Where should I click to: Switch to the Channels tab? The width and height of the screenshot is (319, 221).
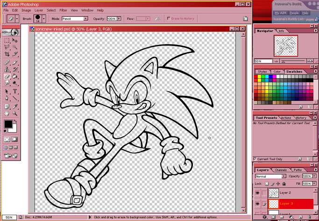[281, 170]
